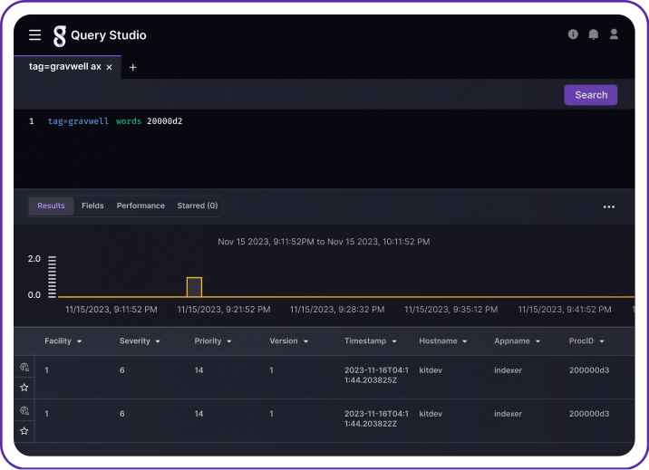Open the Version column dropdown

[305, 341]
